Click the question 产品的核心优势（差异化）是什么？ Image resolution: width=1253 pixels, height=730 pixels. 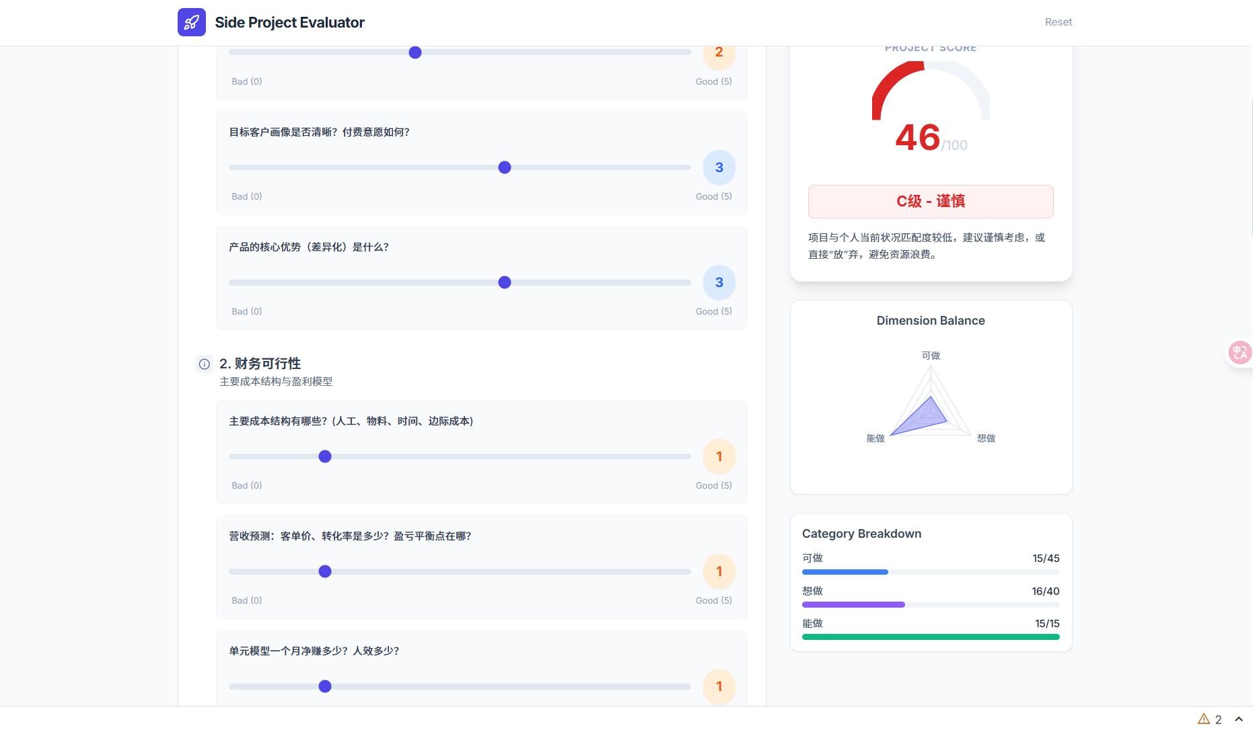click(309, 247)
